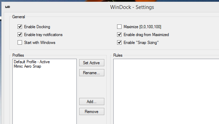Click blank title bar area beside WD icon
219x124 pixels.
click(56, 7)
